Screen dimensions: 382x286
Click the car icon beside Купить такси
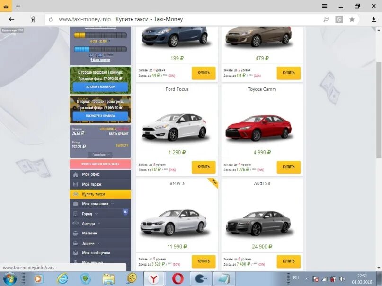point(76,194)
